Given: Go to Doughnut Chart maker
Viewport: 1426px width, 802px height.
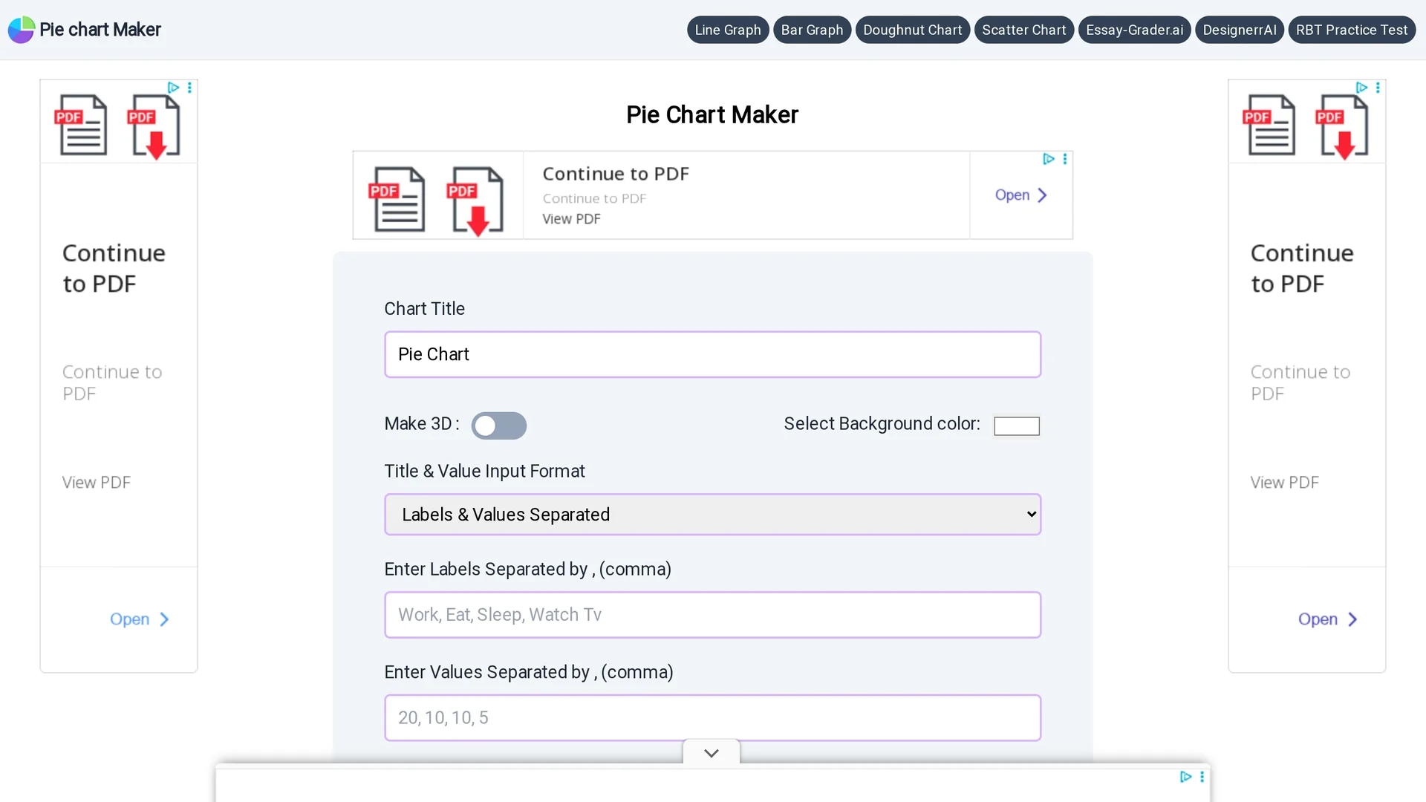Looking at the screenshot, I should (x=912, y=30).
